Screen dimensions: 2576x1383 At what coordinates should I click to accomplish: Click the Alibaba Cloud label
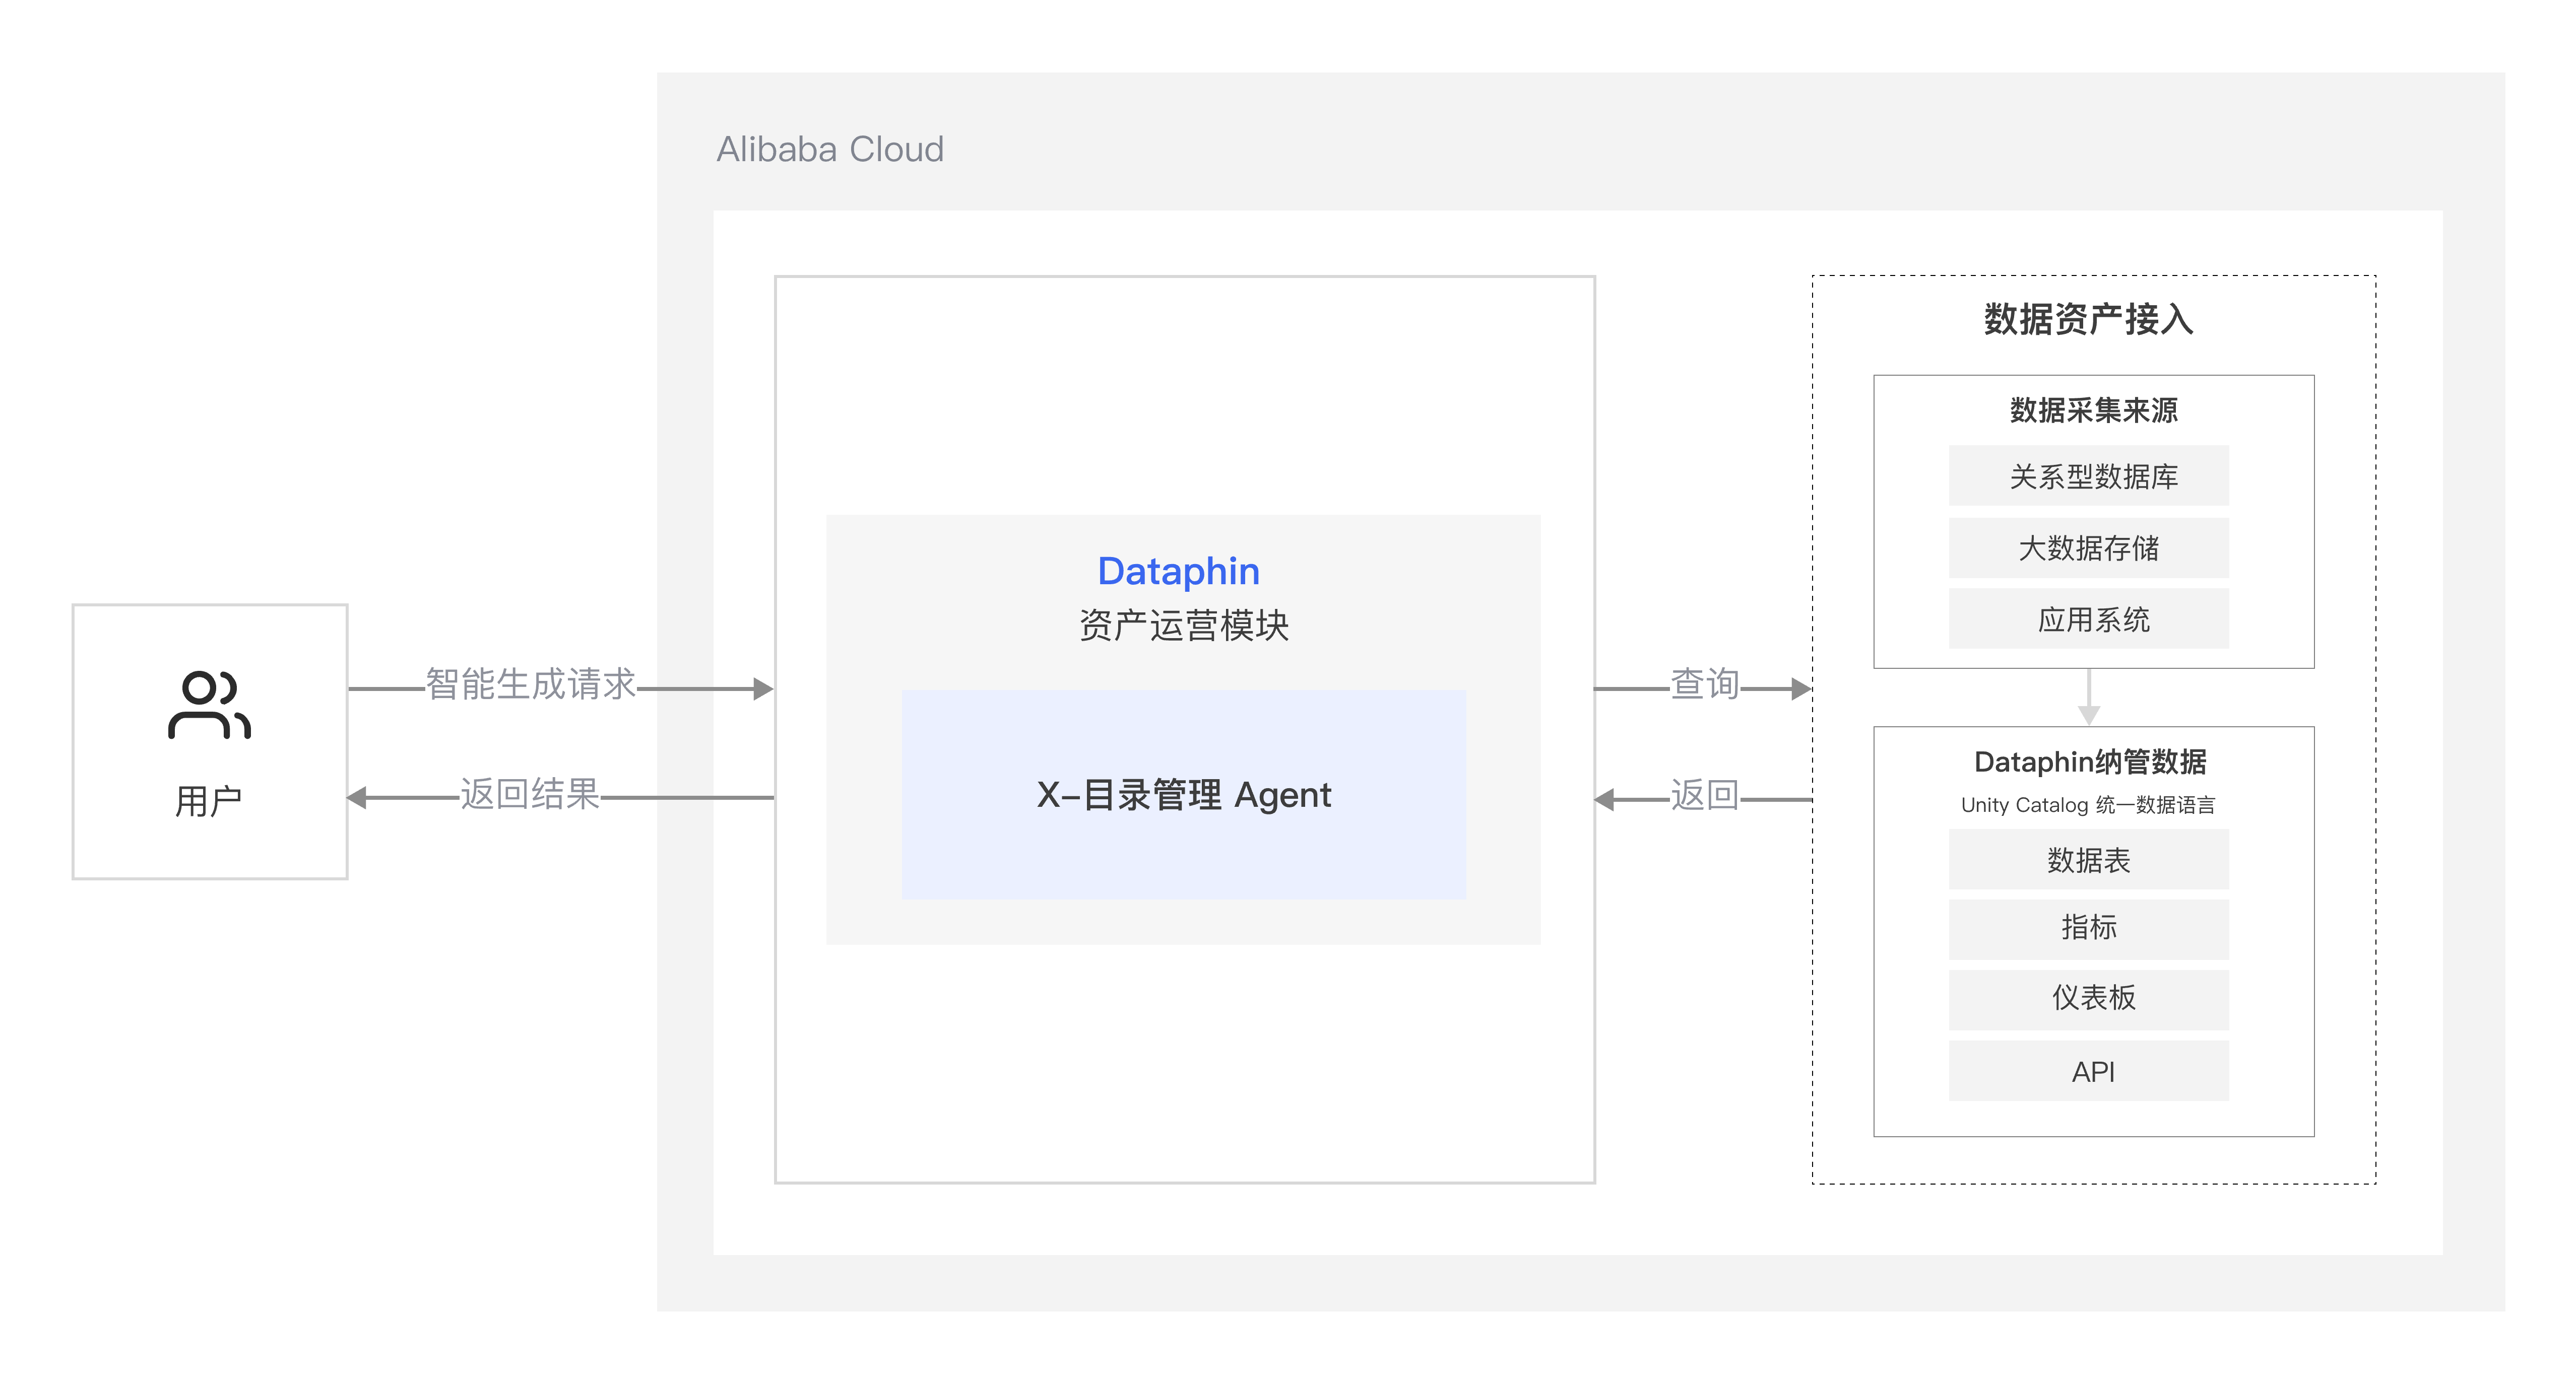point(830,150)
